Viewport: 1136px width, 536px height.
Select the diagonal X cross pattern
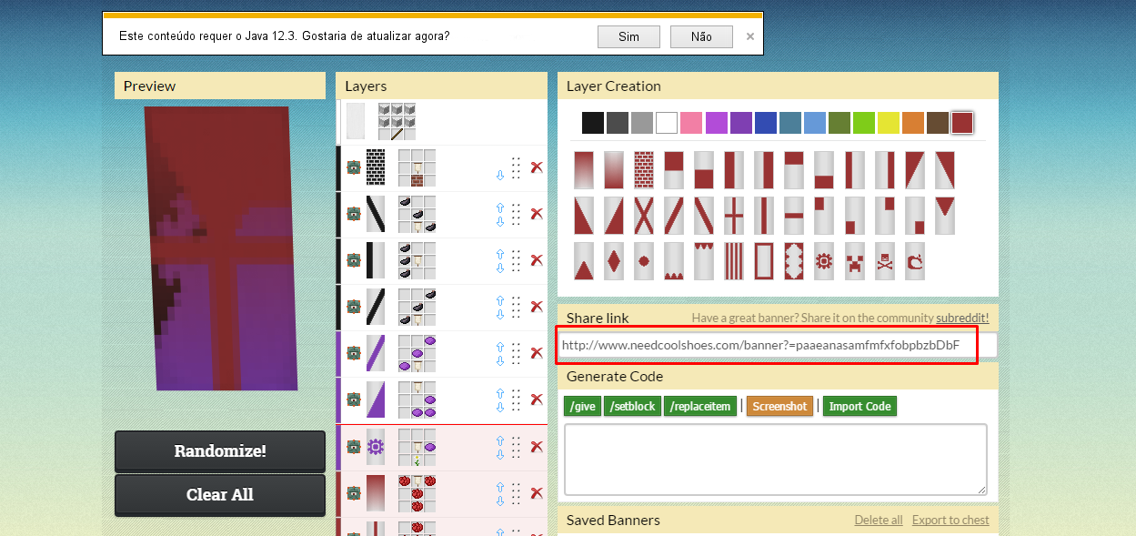coord(644,216)
